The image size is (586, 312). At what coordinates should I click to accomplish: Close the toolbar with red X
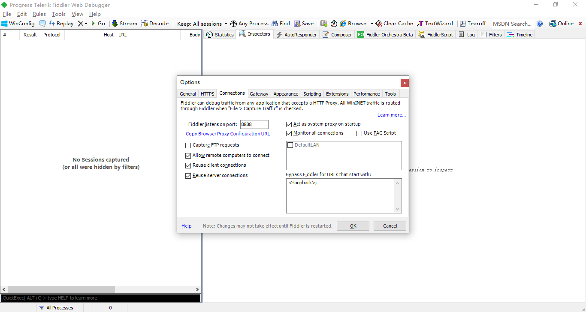pos(580,24)
